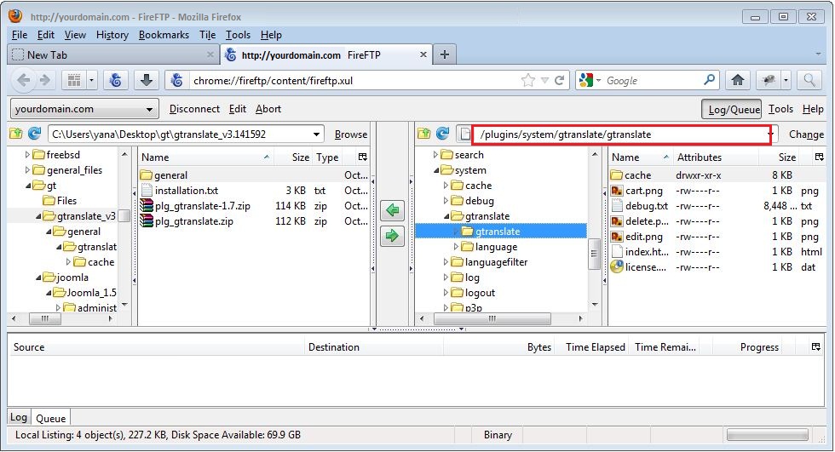Open the browser Tools menu
The image size is (835, 452).
tap(238, 35)
